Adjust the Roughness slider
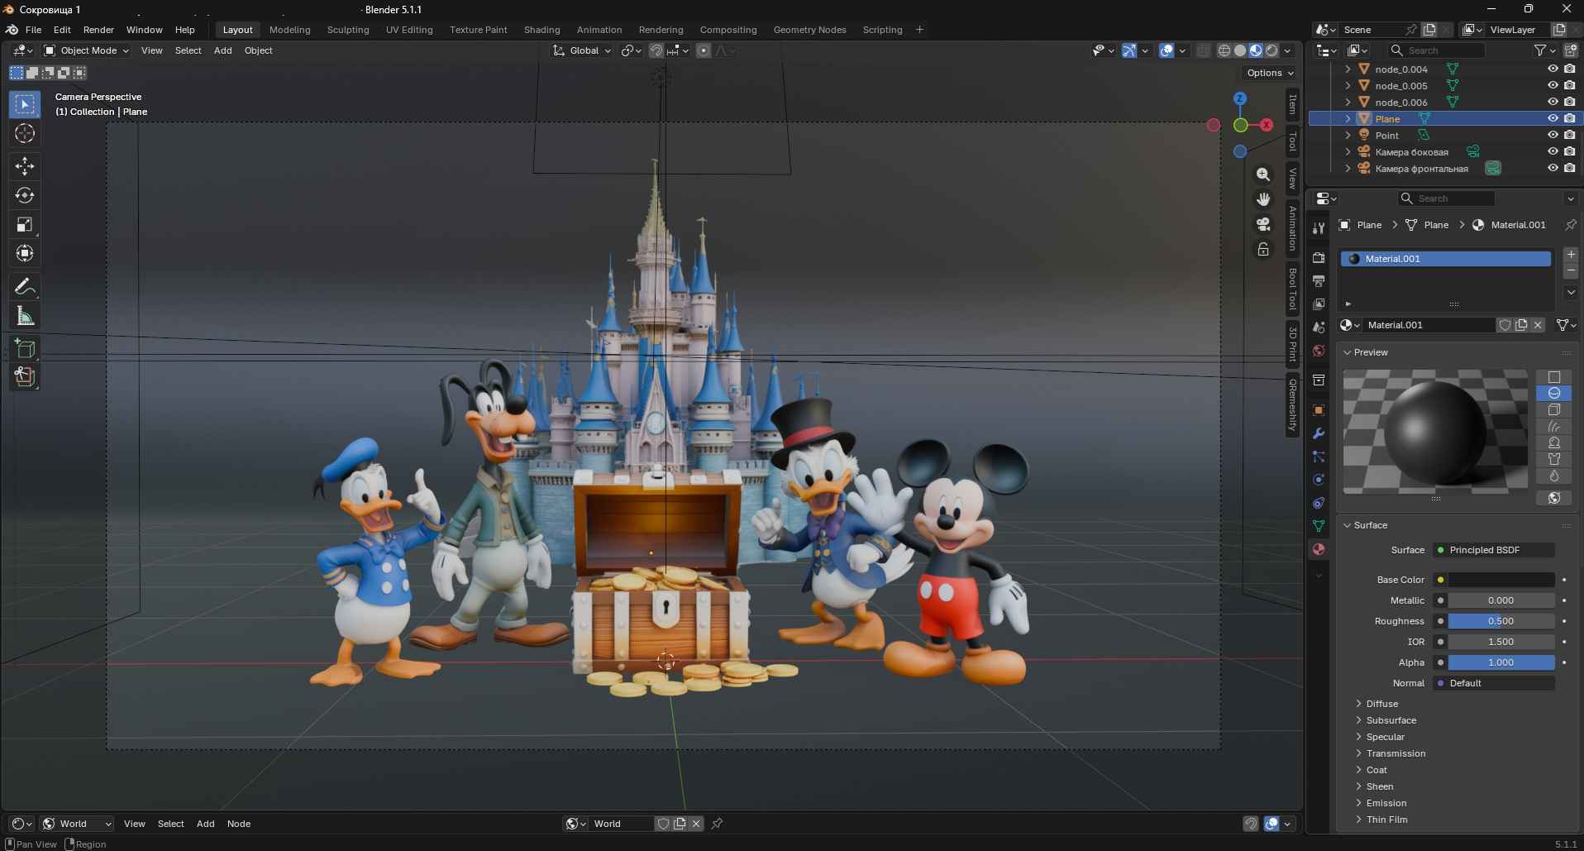This screenshot has height=851, width=1584. (1501, 621)
